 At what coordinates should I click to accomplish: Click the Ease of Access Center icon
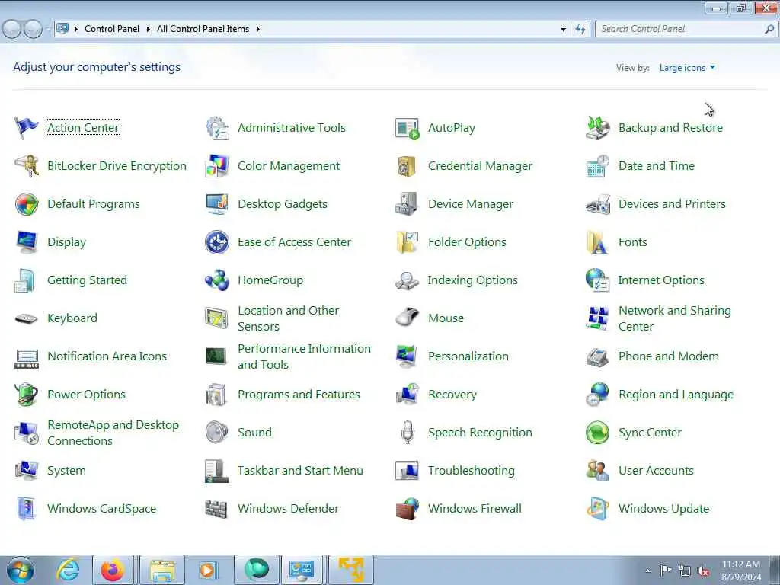pos(217,242)
